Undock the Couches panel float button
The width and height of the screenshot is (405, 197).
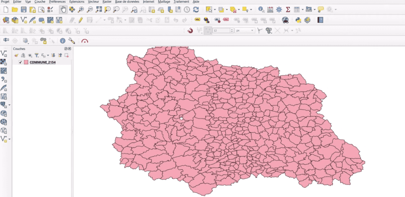point(66,49)
